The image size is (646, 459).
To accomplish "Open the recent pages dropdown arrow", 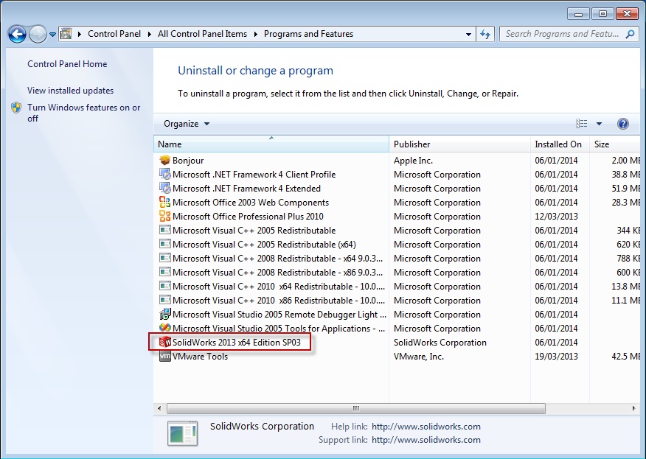I will 53,35.
